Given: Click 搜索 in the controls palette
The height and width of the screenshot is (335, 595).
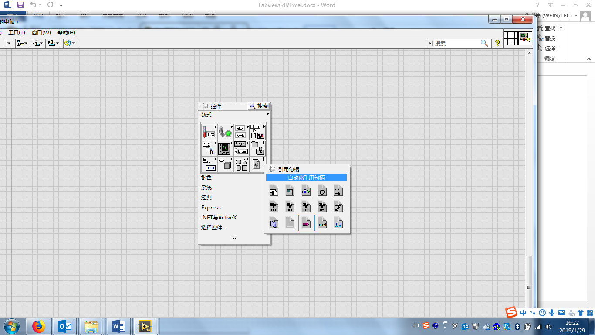Looking at the screenshot, I should (260, 106).
